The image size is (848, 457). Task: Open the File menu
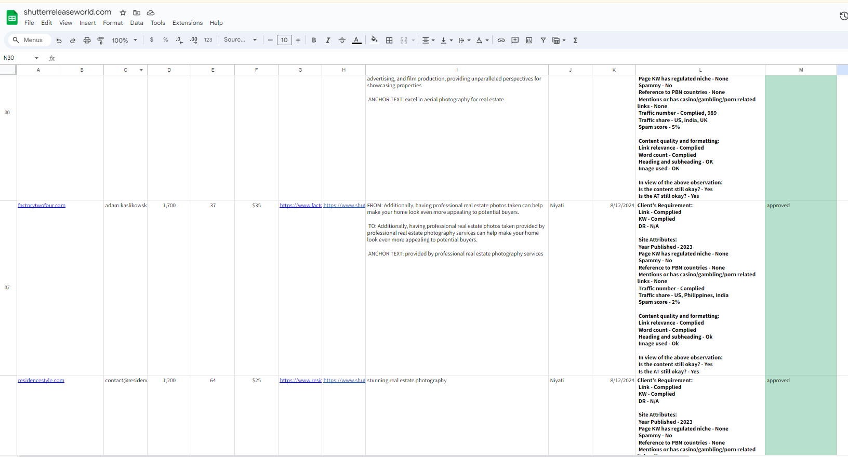click(29, 23)
